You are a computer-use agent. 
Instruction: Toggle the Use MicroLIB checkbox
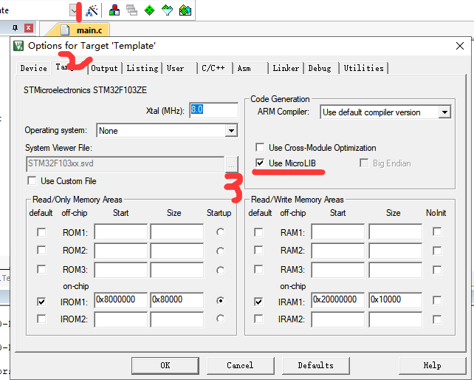tap(260, 163)
